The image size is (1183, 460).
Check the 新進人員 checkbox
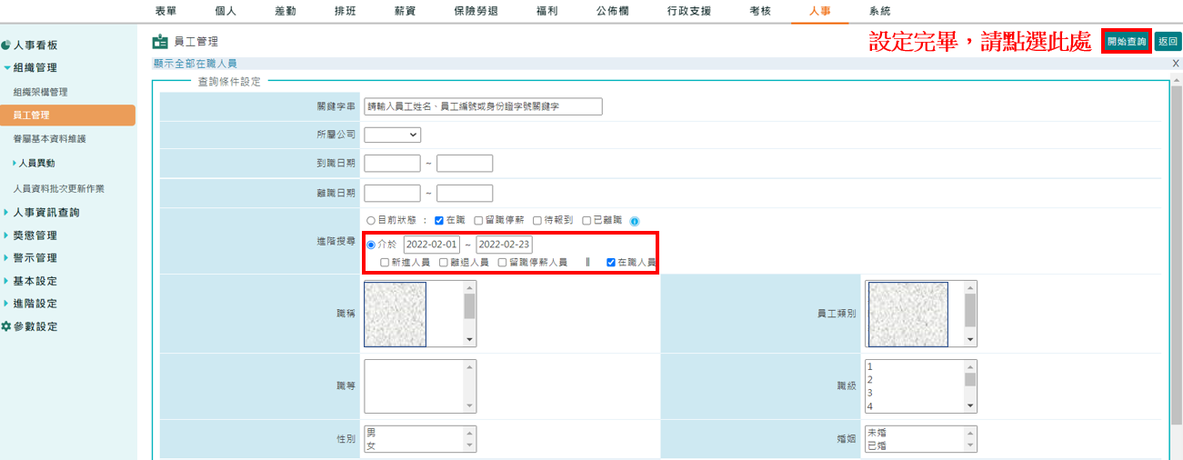pyautogui.click(x=385, y=263)
